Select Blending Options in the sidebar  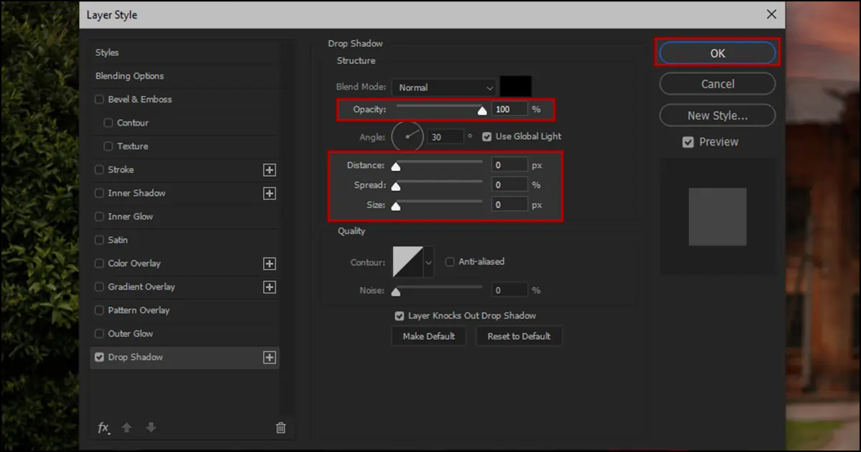[x=129, y=75]
